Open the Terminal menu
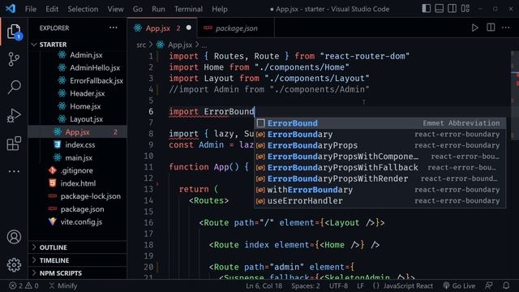This screenshot has width=519, height=292. (188, 9)
